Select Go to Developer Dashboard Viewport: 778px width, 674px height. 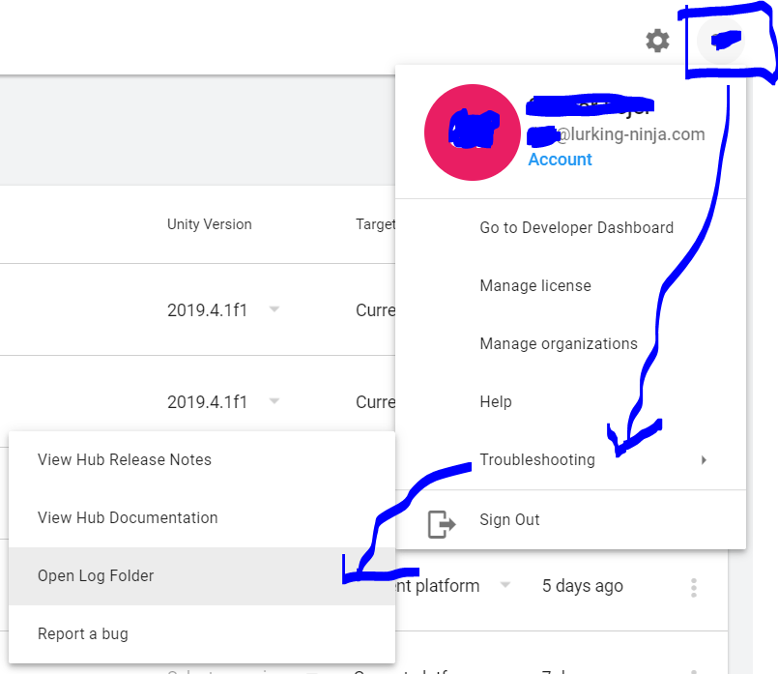click(x=576, y=228)
